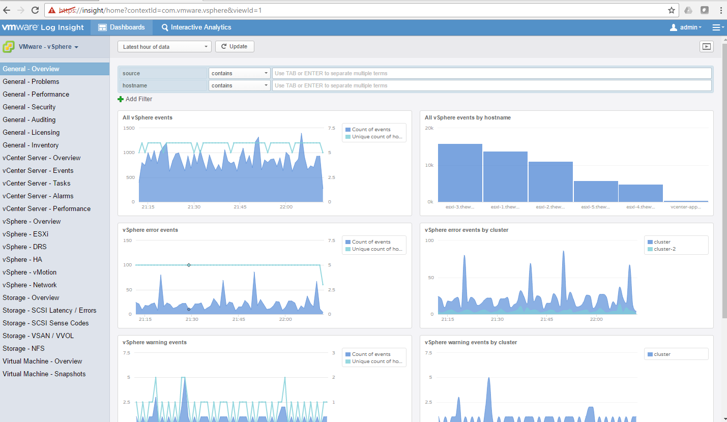Open the hamburger menu in the header
This screenshot has width=727, height=422.
tap(717, 27)
